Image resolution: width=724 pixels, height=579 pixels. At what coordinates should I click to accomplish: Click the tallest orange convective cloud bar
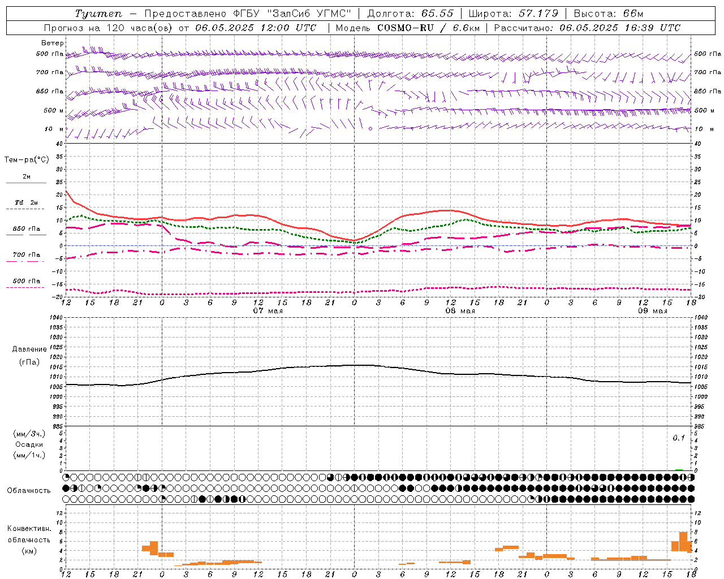pos(683,542)
